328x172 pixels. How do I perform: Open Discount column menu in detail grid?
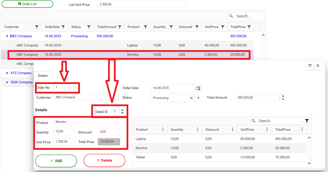(x=232, y=129)
